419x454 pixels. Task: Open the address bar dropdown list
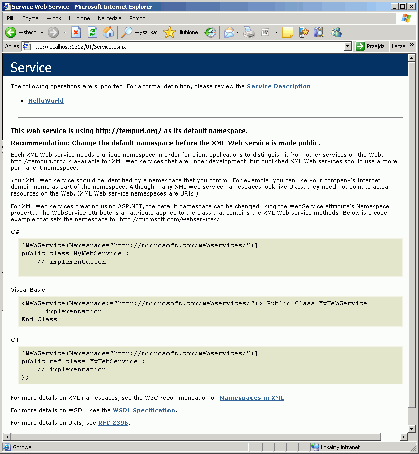pyautogui.click(x=348, y=46)
